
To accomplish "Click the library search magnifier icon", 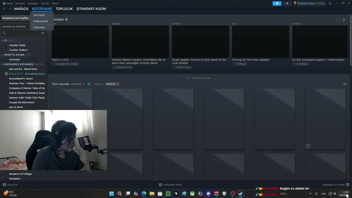I will click(x=4, y=33).
